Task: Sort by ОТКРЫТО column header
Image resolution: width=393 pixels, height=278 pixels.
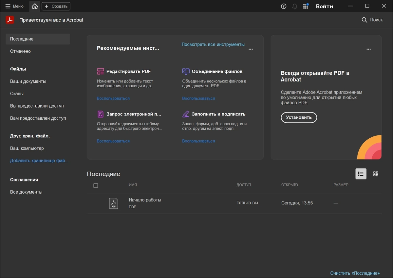Action: click(x=290, y=185)
